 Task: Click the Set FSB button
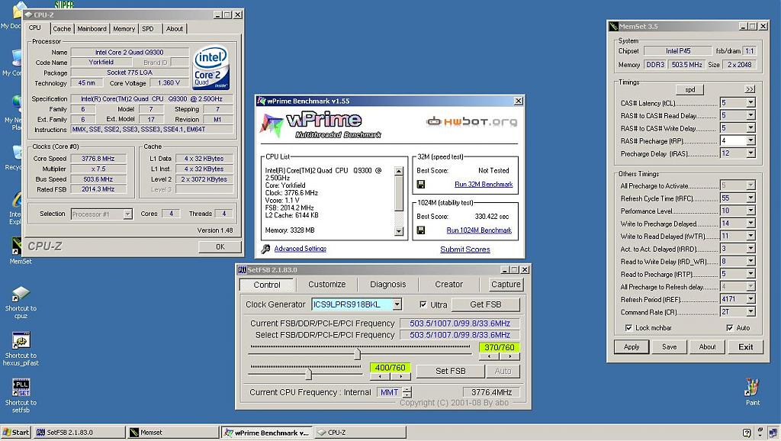[450, 371]
